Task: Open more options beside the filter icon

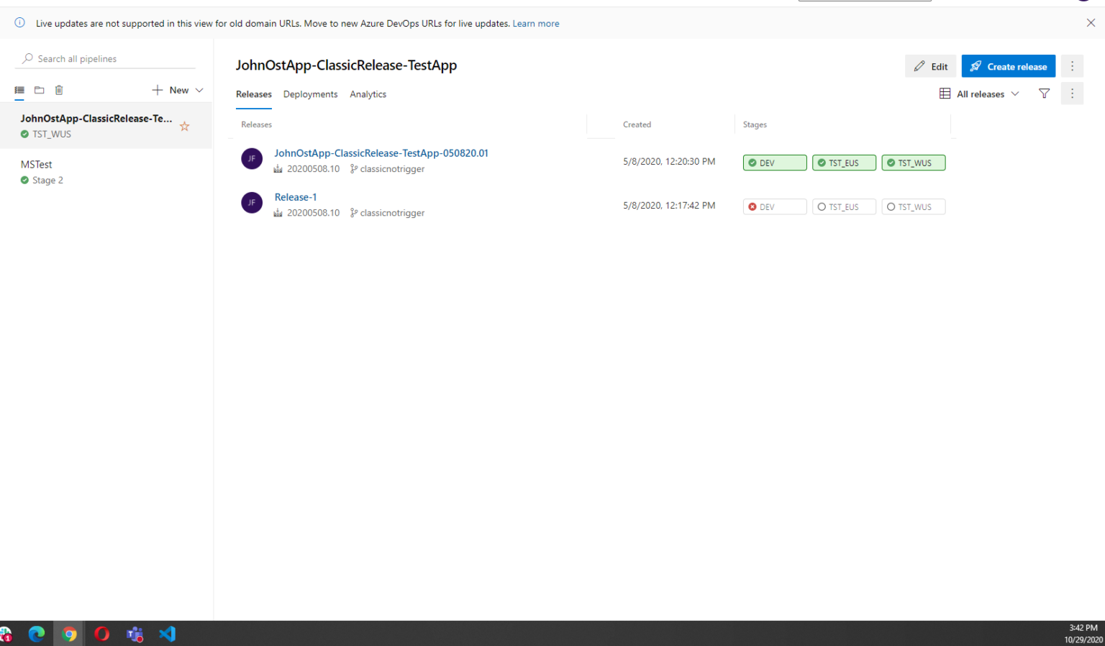Action: coord(1072,94)
